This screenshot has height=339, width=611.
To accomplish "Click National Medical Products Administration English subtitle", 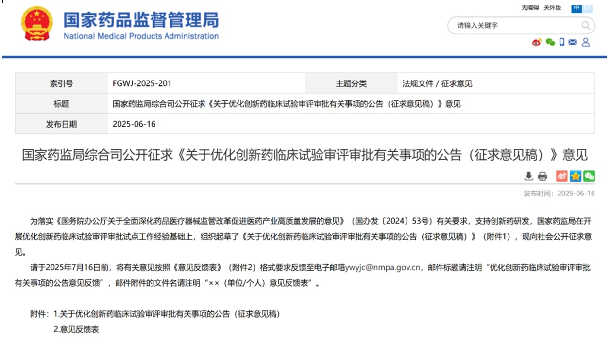I will (141, 36).
